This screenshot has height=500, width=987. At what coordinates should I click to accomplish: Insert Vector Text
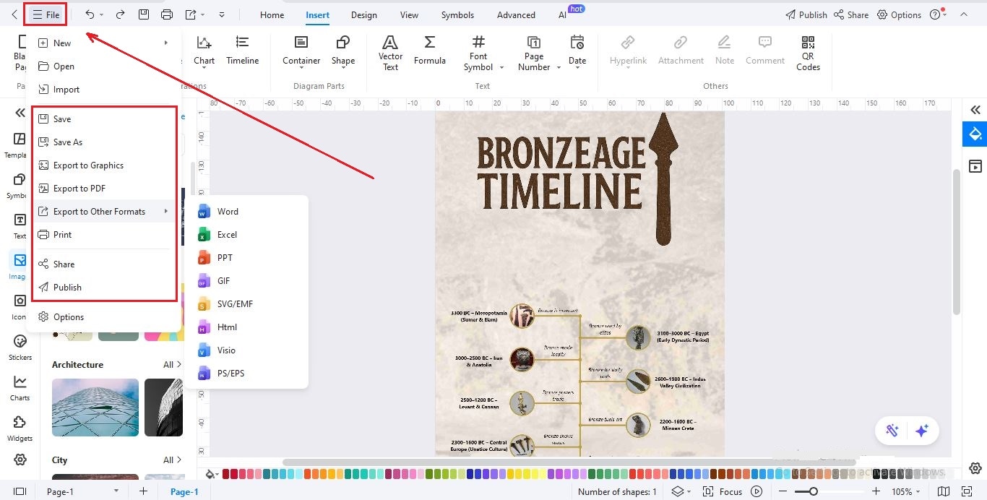pyautogui.click(x=390, y=53)
